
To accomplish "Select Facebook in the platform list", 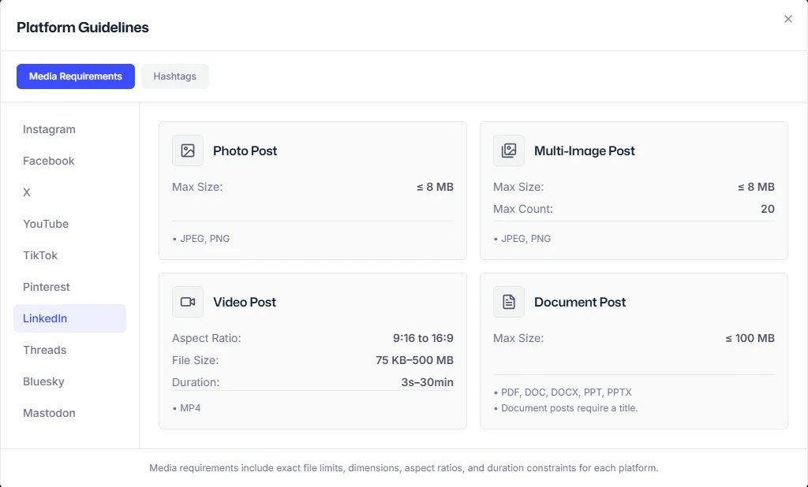I will (x=70, y=161).
